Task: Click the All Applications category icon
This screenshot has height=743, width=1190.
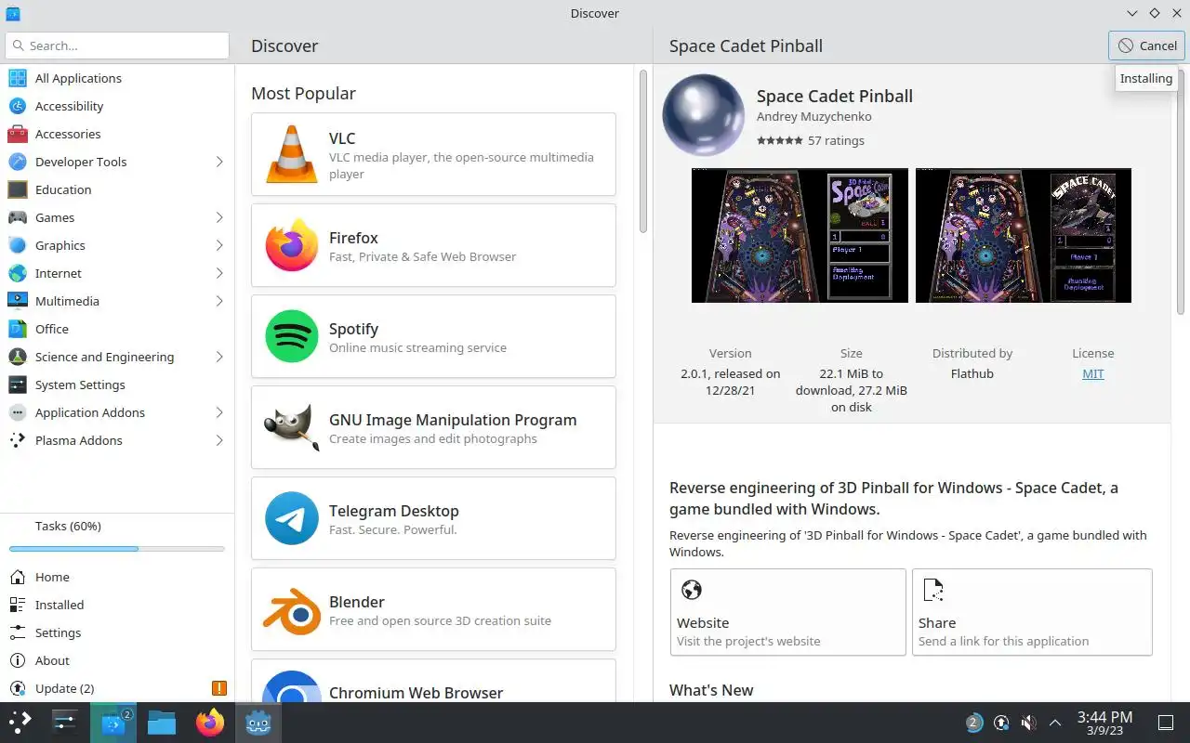Action: tap(18, 78)
